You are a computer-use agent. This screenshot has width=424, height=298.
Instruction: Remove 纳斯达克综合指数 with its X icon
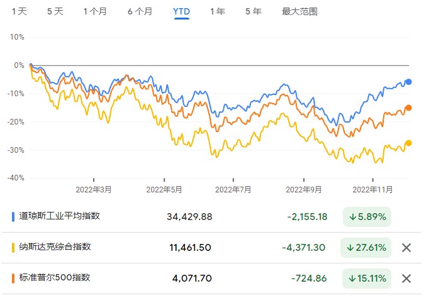pyautogui.click(x=406, y=248)
